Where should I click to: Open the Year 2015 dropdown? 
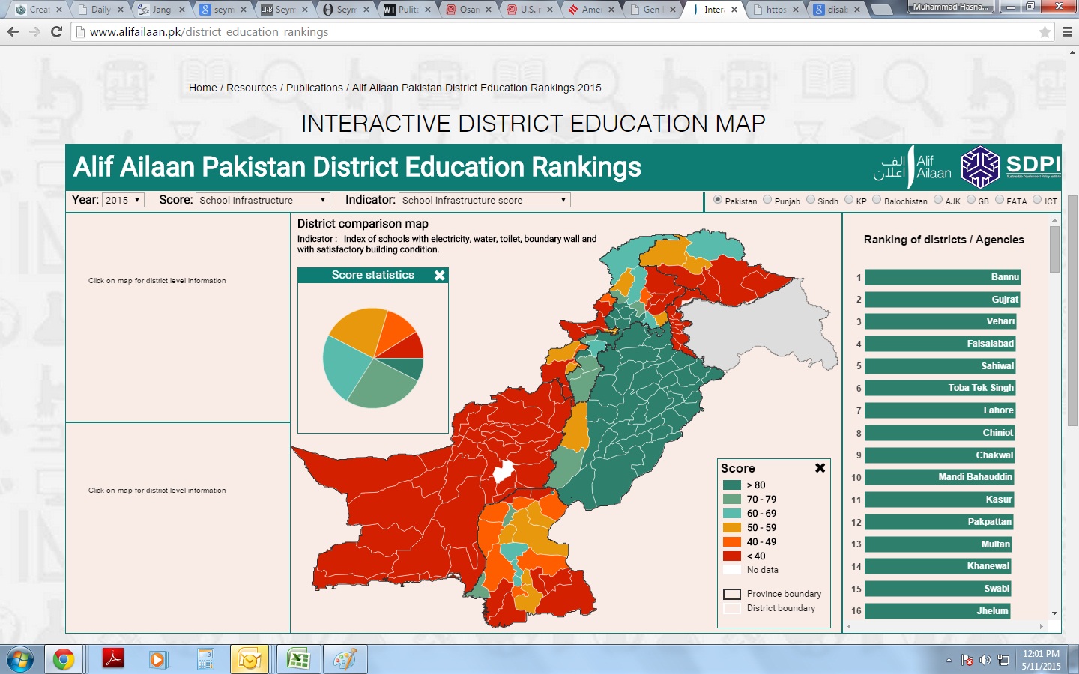pyautogui.click(x=123, y=200)
